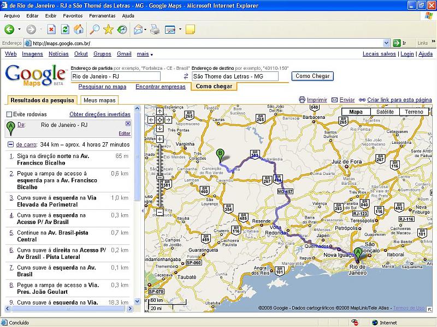The height and width of the screenshot is (327, 437).
Task: Open the Arquivo menu
Action: point(12,16)
